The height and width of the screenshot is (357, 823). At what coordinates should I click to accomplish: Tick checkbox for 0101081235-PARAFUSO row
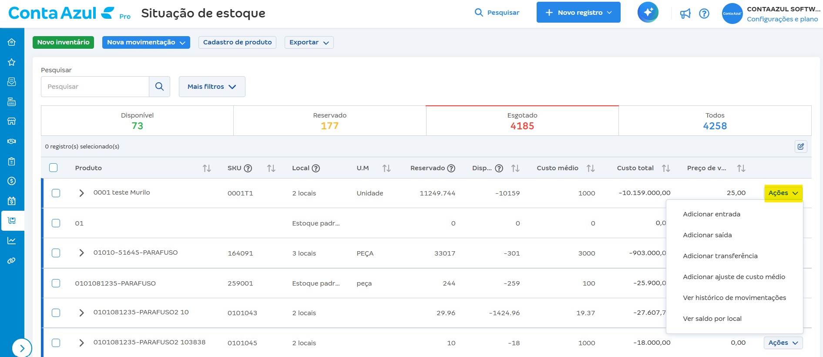point(56,283)
